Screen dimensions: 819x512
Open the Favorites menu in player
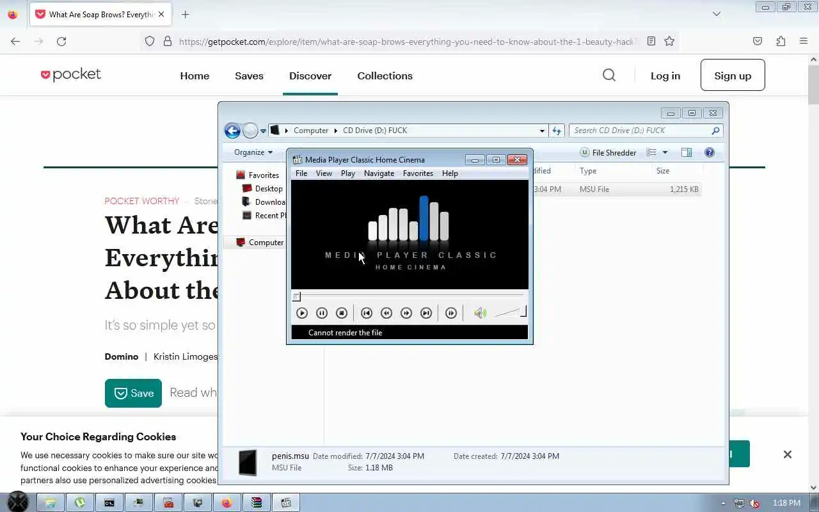tap(418, 173)
